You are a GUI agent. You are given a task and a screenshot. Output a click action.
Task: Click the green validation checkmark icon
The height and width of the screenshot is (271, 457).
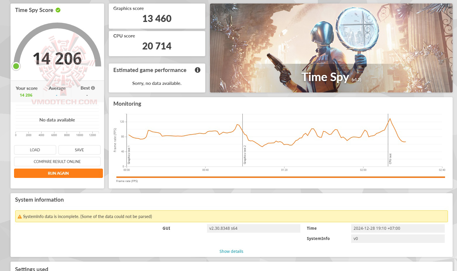point(58,10)
